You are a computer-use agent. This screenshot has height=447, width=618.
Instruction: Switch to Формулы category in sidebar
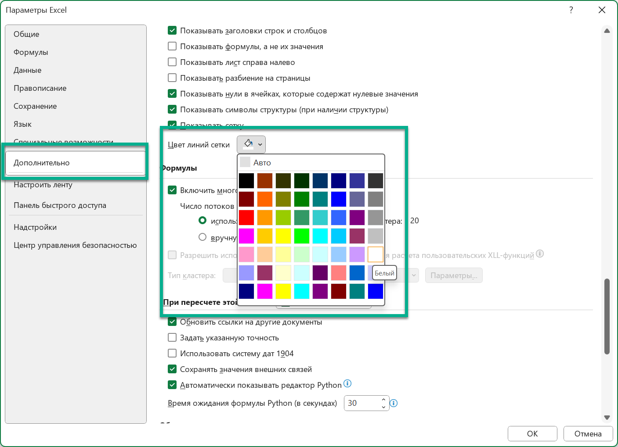coord(76,52)
